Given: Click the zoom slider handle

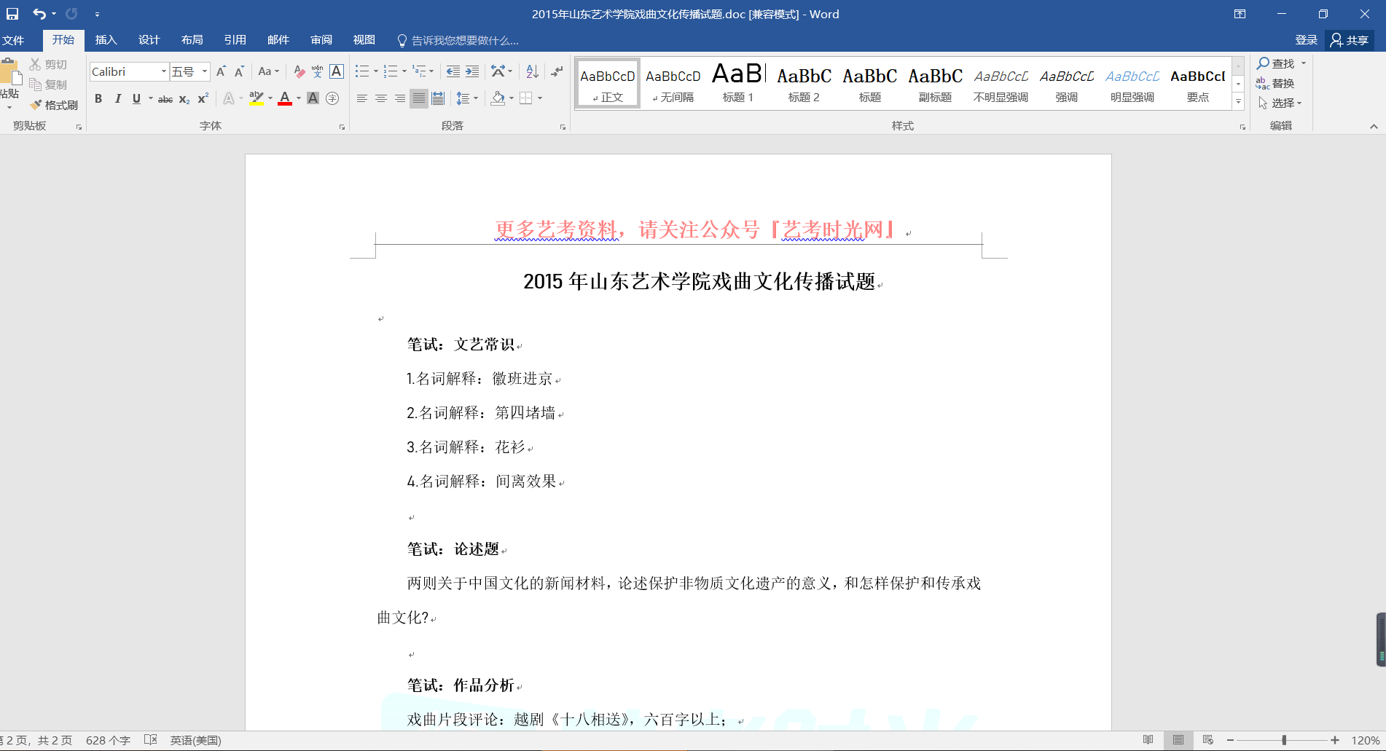Looking at the screenshot, I should pos(1284,740).
